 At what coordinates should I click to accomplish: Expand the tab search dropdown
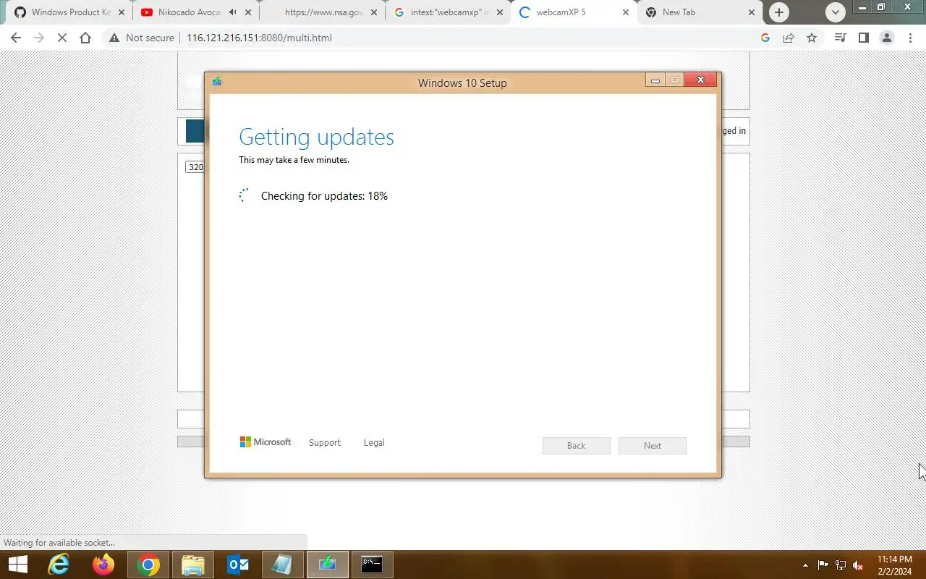coord(836,12)
